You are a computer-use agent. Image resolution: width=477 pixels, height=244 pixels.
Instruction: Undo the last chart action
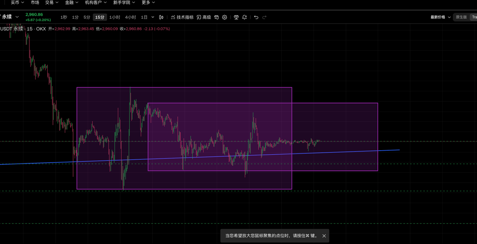[x=256, y=17]
